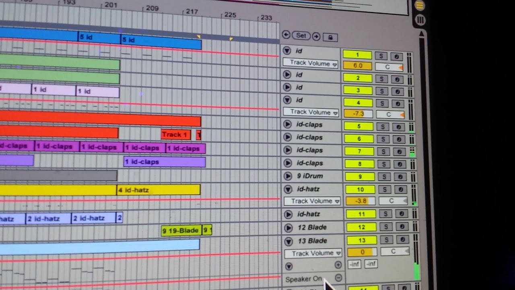The width and height of the screenshot is (515, 290).
Task: Select the Track 1 red clip
Action: [x=175, y=135]
